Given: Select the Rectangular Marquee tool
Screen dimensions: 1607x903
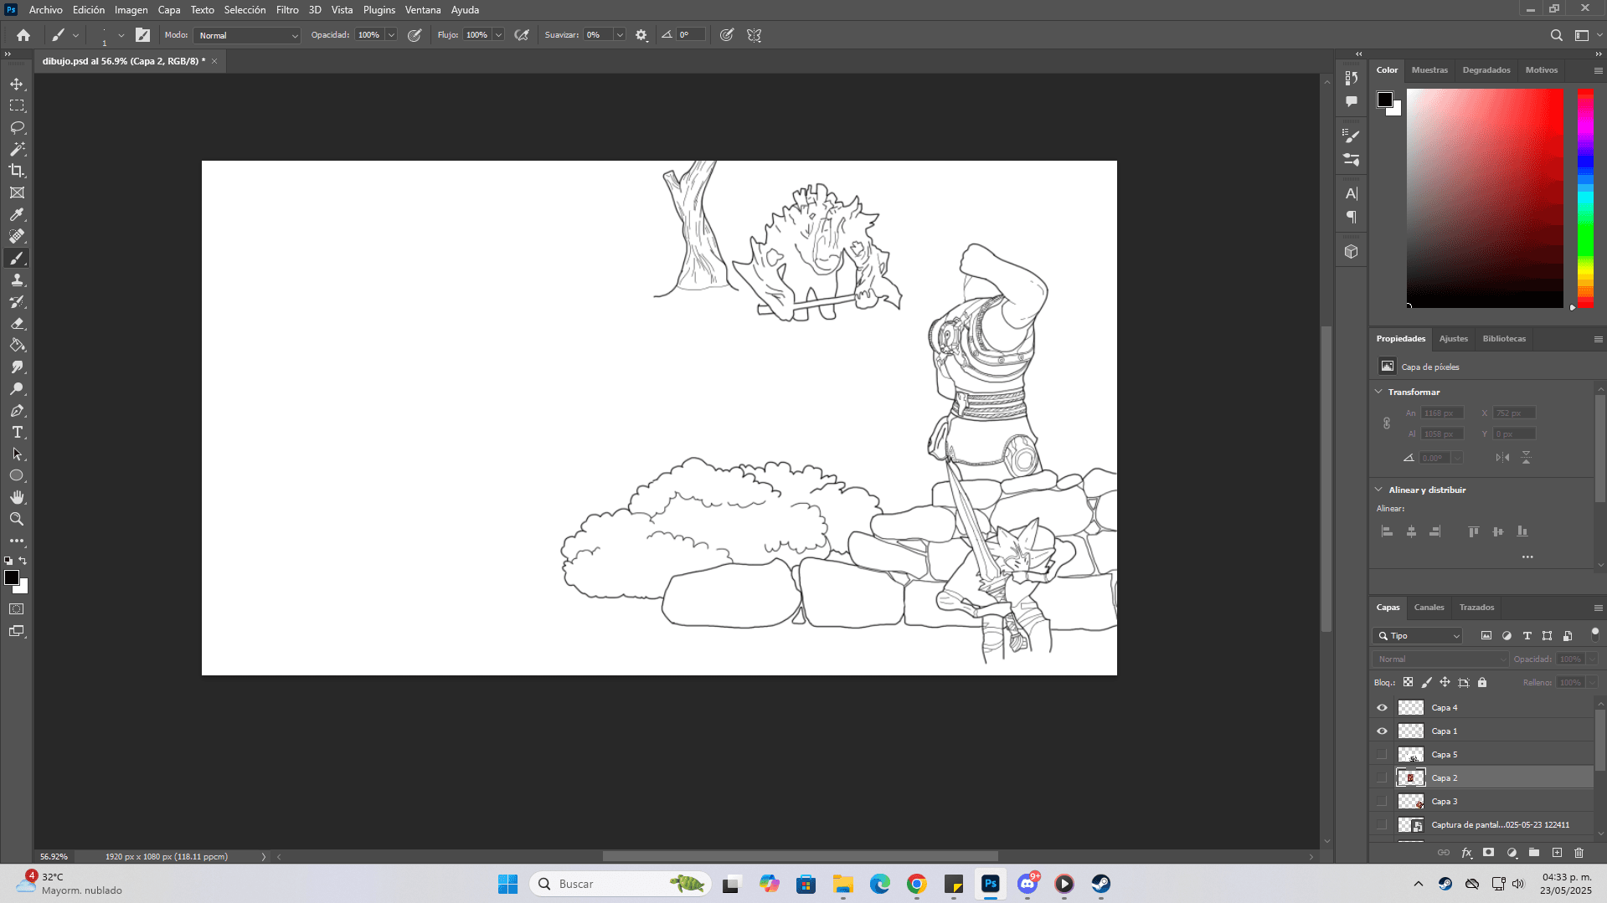Looking at the screenshot, I should pos(17,105).
